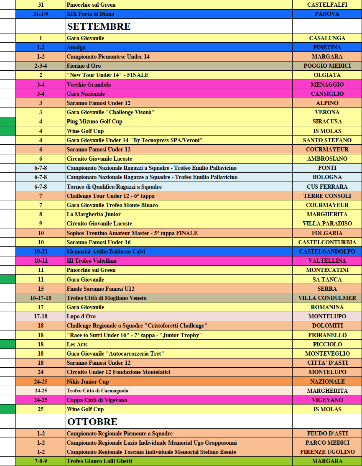The height and width of the screenshot is (466, 362).
Task: Select the "Coppa Città di Vigevano" cell
Action: (x=178, y=400)
